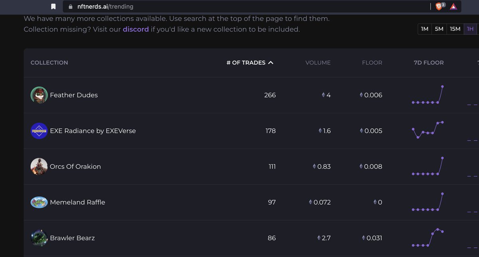
Task: Sort by 7D FLOOR column header
Action: point(429,63)
